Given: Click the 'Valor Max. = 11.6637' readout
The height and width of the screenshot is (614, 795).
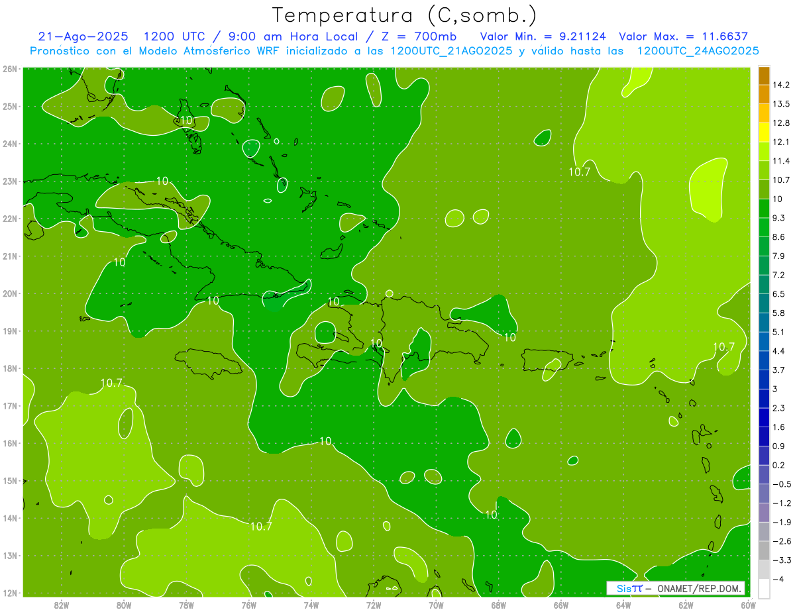Looking at the screenshot, I should click(x=683, y=36).
